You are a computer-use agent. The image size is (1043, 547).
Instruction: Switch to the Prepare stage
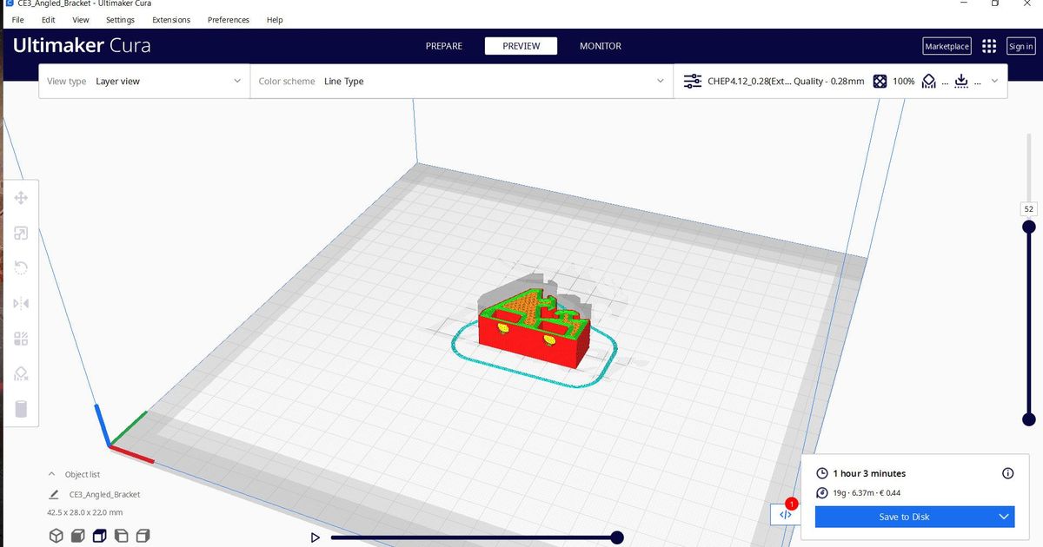[444, 46]
